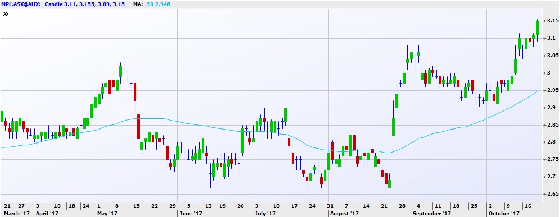Select the March '17 month label

click(x=17, y=213)
